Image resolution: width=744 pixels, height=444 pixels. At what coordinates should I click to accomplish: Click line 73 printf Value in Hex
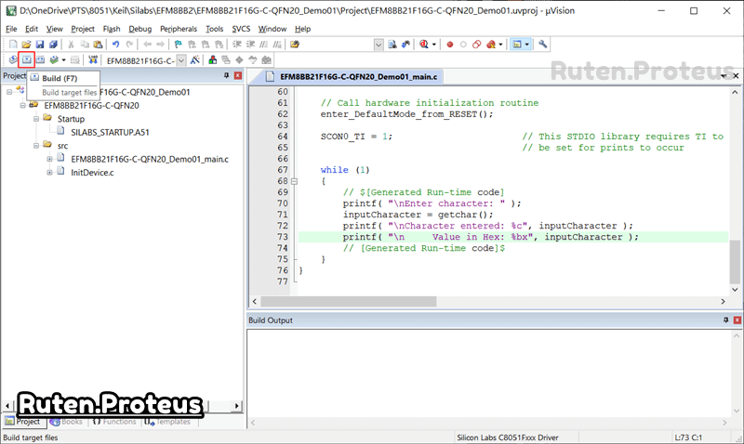(x=491, y=237)
